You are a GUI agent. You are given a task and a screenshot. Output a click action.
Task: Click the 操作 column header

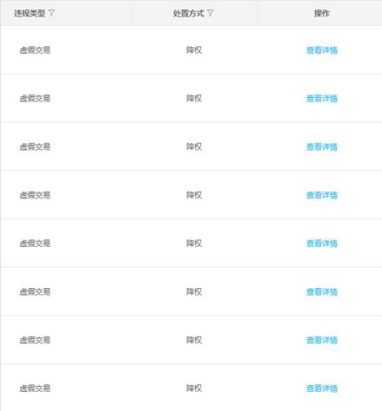(x=322, y=13)
